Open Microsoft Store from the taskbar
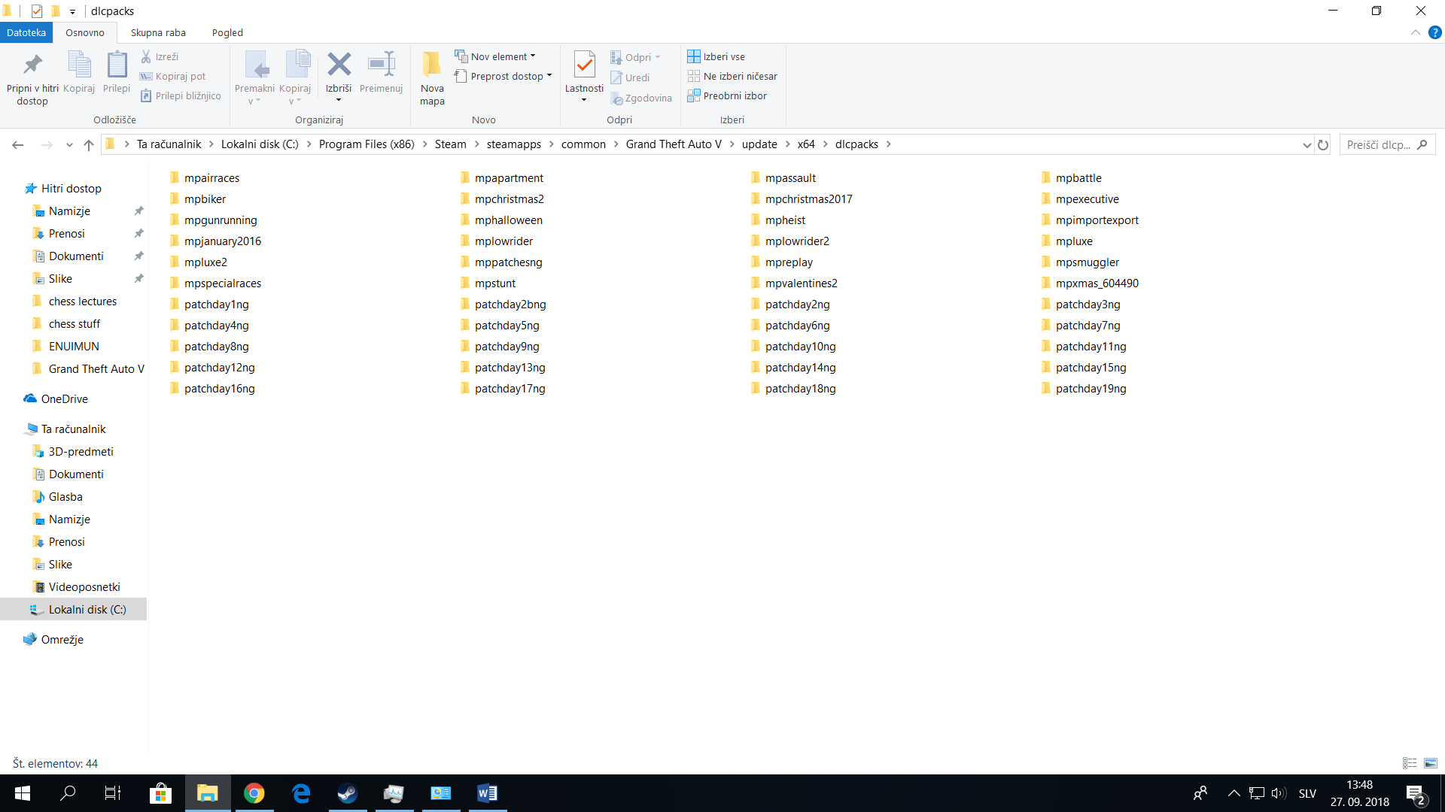1445x812 pixels. click(160, 793)
